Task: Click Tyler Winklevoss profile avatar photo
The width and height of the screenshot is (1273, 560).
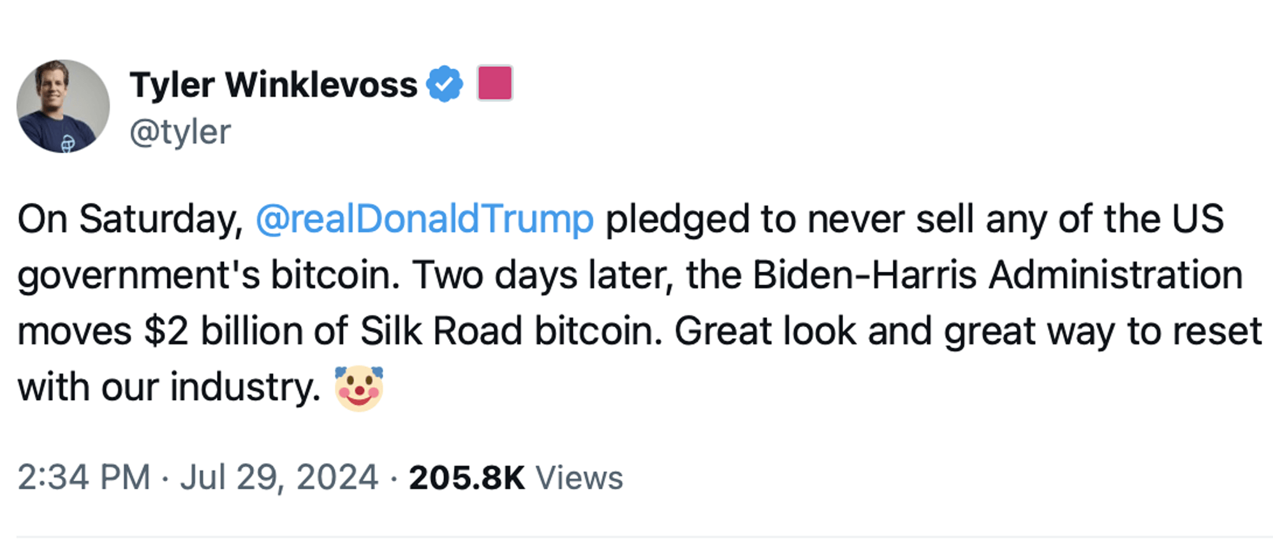Action: (x=63, y=106)
